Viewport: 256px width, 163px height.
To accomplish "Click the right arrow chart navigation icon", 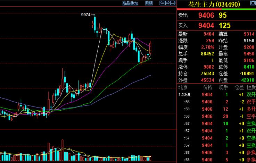I will (x=167, y=3).
